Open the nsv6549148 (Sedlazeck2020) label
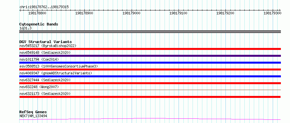 point(45,53)
